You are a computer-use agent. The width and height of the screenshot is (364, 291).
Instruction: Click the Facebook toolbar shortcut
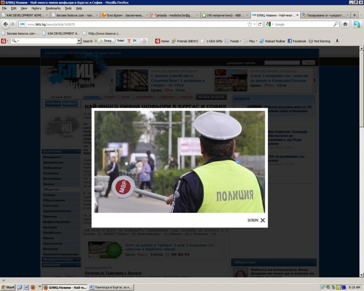click(x=297, y=41)
